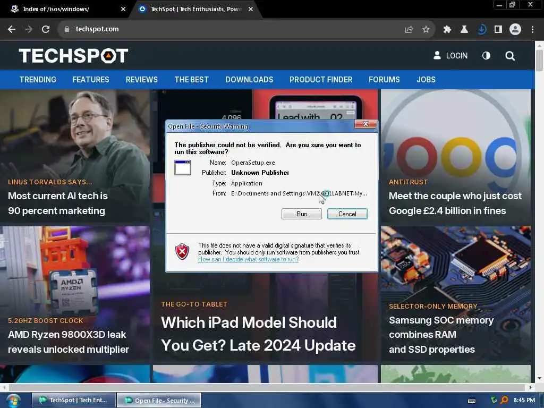Click Cancel in the Security Warning dialog

coord(347,214)
